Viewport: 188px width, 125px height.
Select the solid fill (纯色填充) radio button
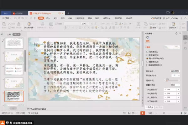147,52
